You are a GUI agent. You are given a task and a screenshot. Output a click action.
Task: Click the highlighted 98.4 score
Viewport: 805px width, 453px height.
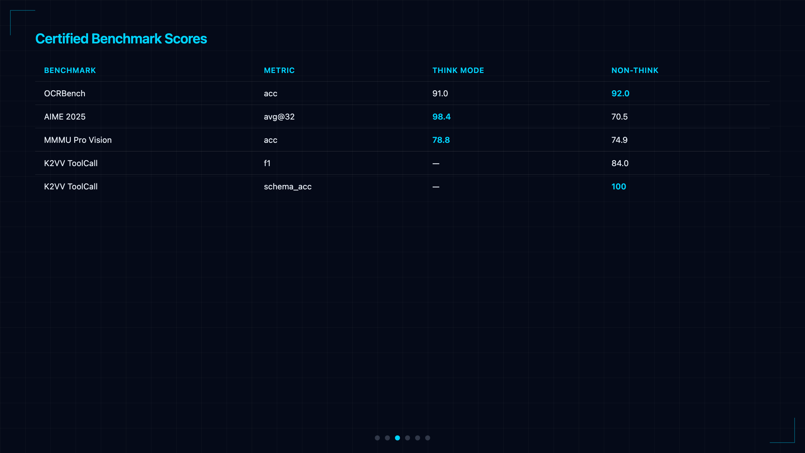tap(441, 117)
